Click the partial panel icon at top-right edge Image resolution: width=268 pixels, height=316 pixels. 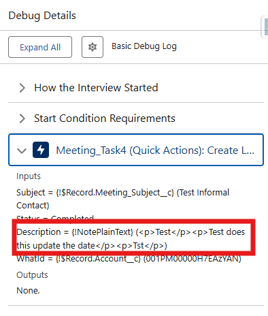265,27
